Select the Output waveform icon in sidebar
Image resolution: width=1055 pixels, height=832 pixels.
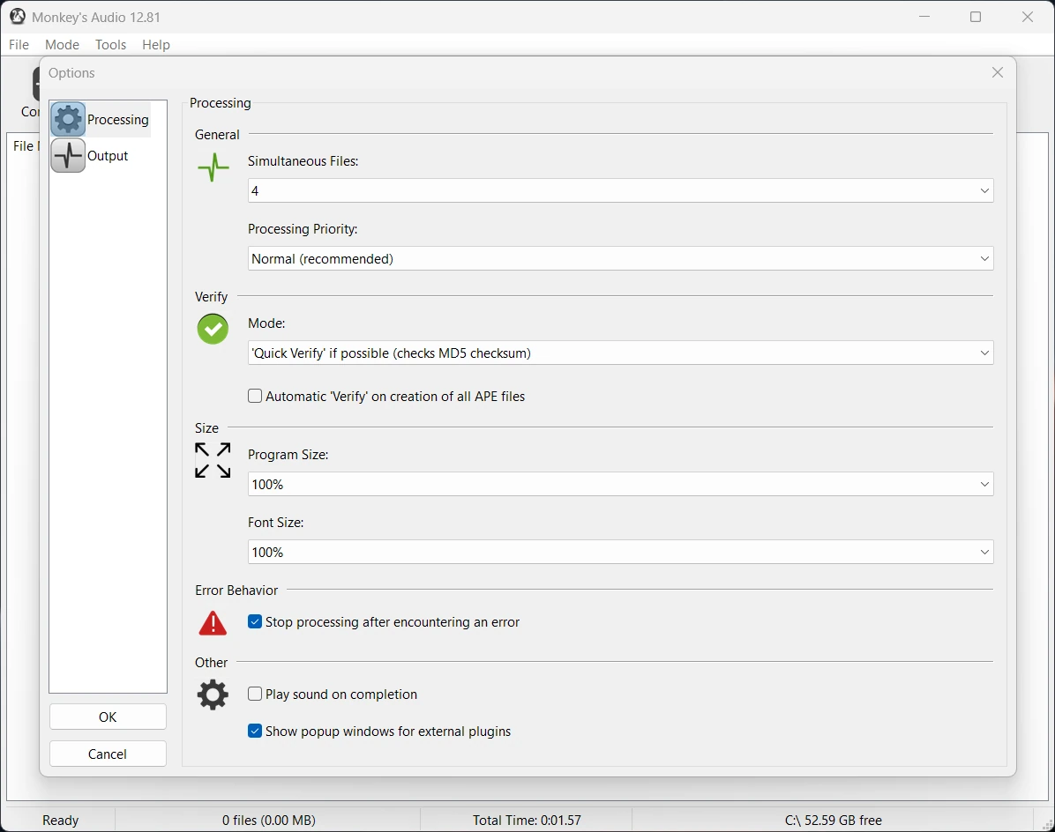(68, 156)
